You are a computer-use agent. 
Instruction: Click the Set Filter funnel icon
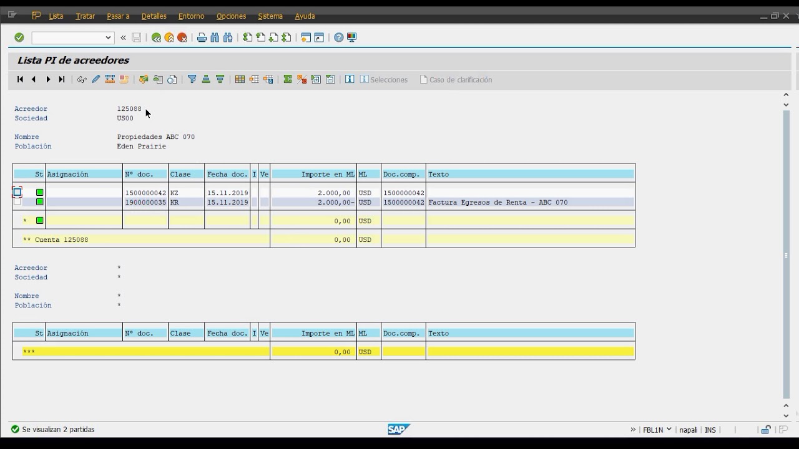coord(192,79)
